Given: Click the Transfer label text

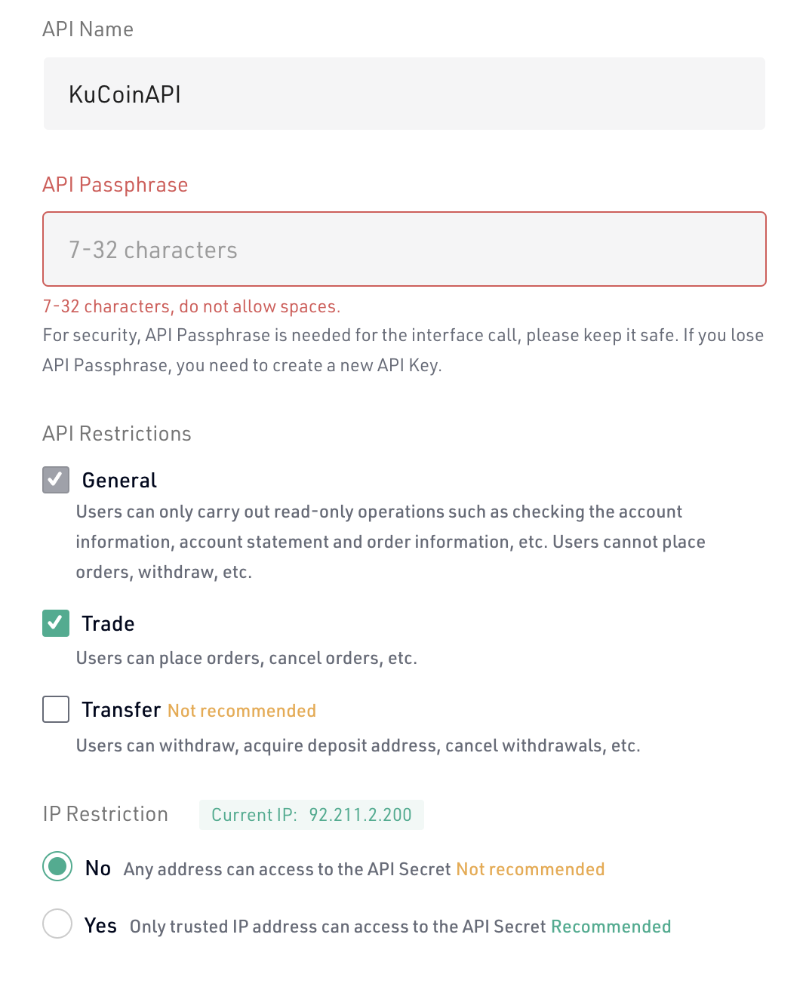Looking at the screenshot, I should 121,710.
